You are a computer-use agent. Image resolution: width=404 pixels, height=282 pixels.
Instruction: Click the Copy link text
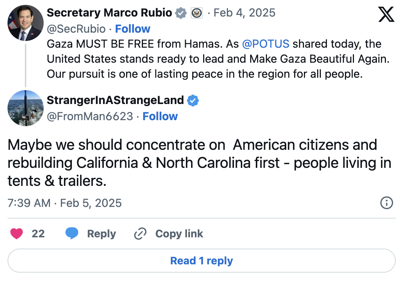click(x=179, y=234)
